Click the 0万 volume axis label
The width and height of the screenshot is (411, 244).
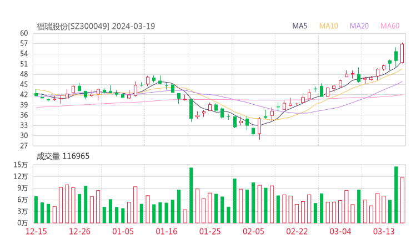click(x=23, y=223)
